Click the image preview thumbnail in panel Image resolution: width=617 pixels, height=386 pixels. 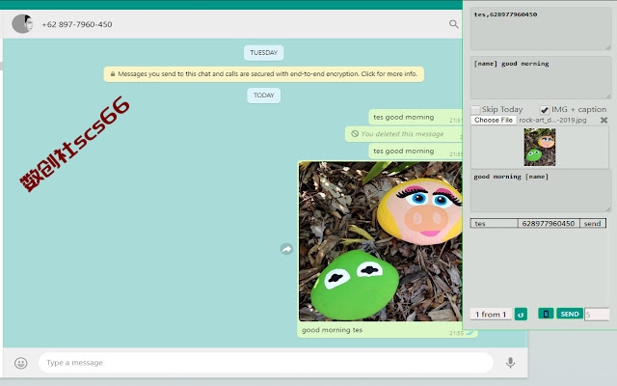[x=540, y=147]
